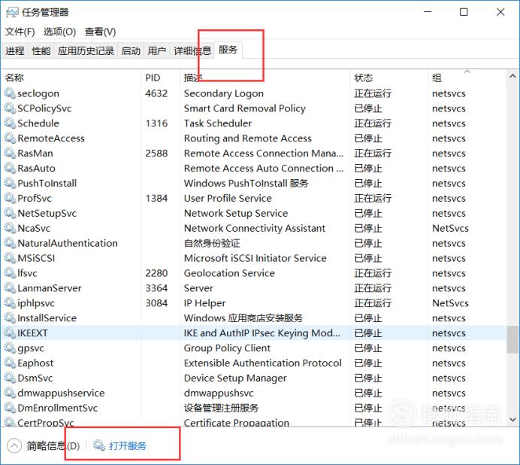Sort services by 描述 column header
The image size is (520, 465).
[265, 77]
